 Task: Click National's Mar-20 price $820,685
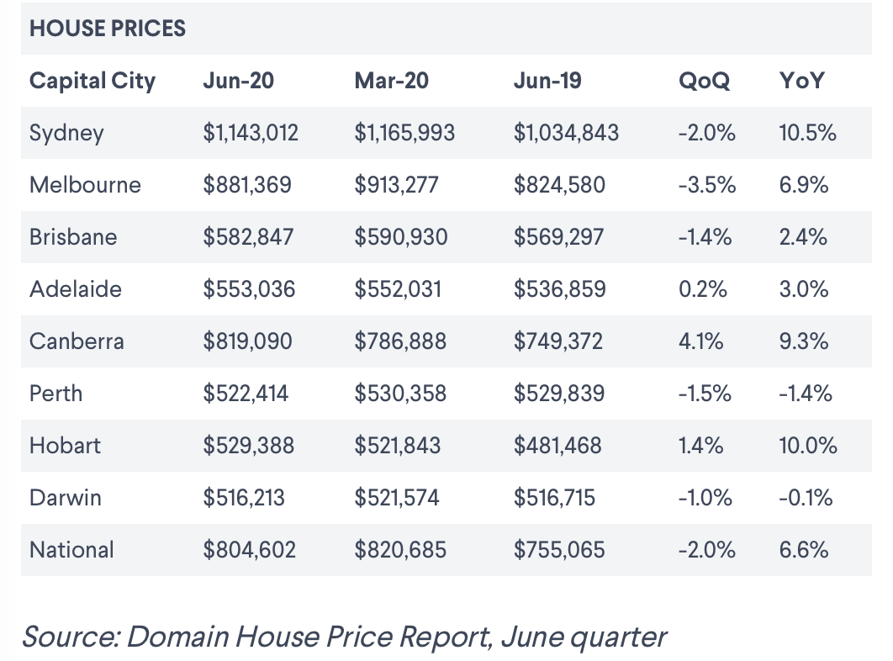[400, 550]
